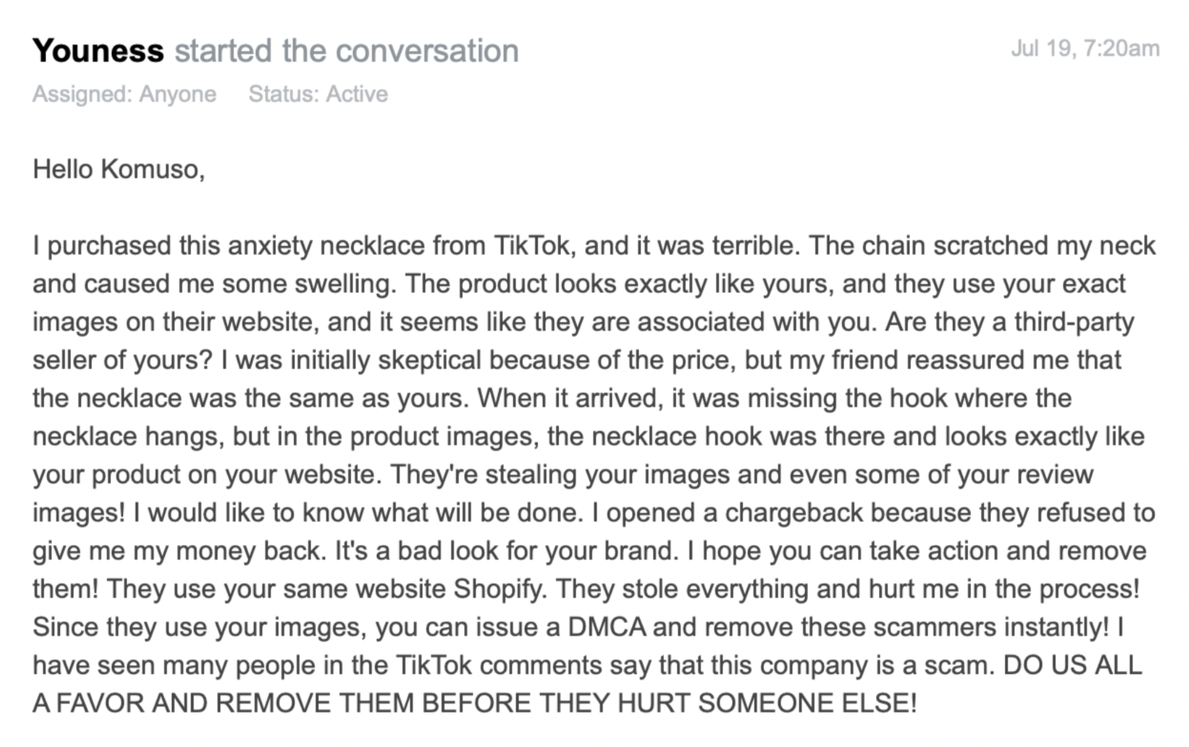Click the "Hello Komuso," greeting line
The height and width of the screenshot is (747, 1189).
tap(119, 169)
